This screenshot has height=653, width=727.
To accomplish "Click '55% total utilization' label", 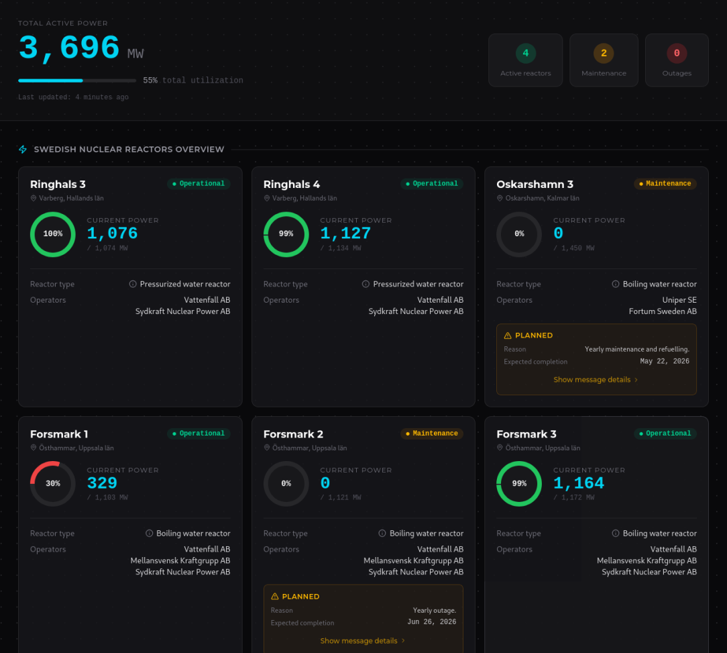I will tap(193, 81).
